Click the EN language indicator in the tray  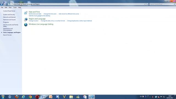[x=141, y=97]
